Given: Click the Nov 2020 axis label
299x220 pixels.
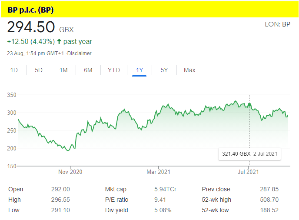Looking at the screenshot, I should (x=70, y=172).
